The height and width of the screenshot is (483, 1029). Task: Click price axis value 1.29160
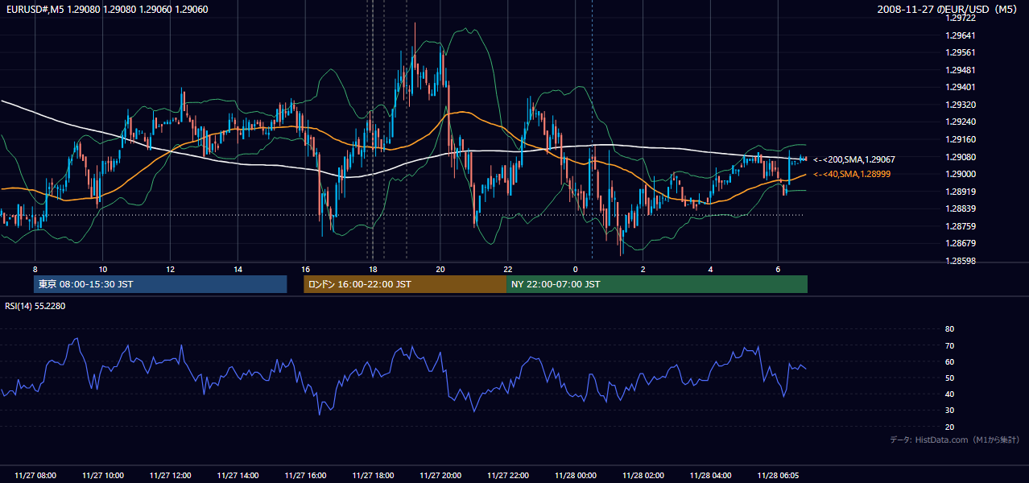960,139
